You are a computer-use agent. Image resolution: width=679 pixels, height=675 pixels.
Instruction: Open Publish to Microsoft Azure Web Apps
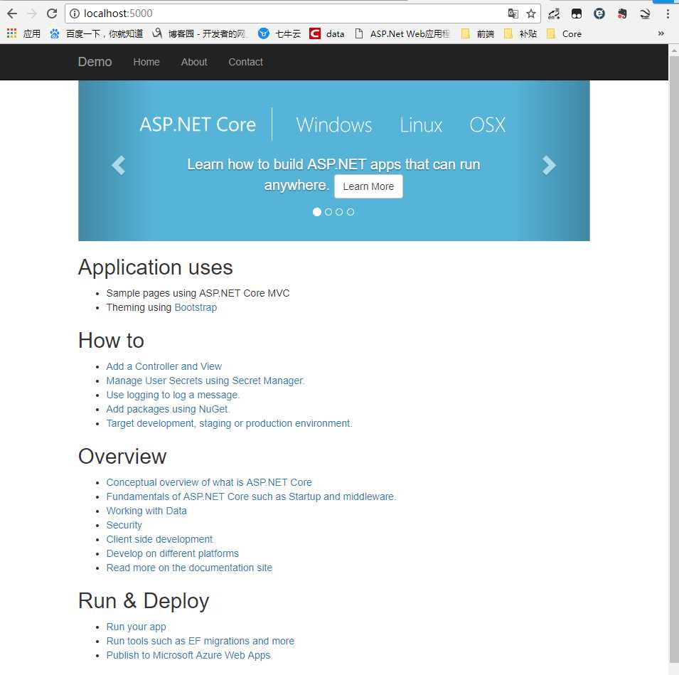click(188, 656)
